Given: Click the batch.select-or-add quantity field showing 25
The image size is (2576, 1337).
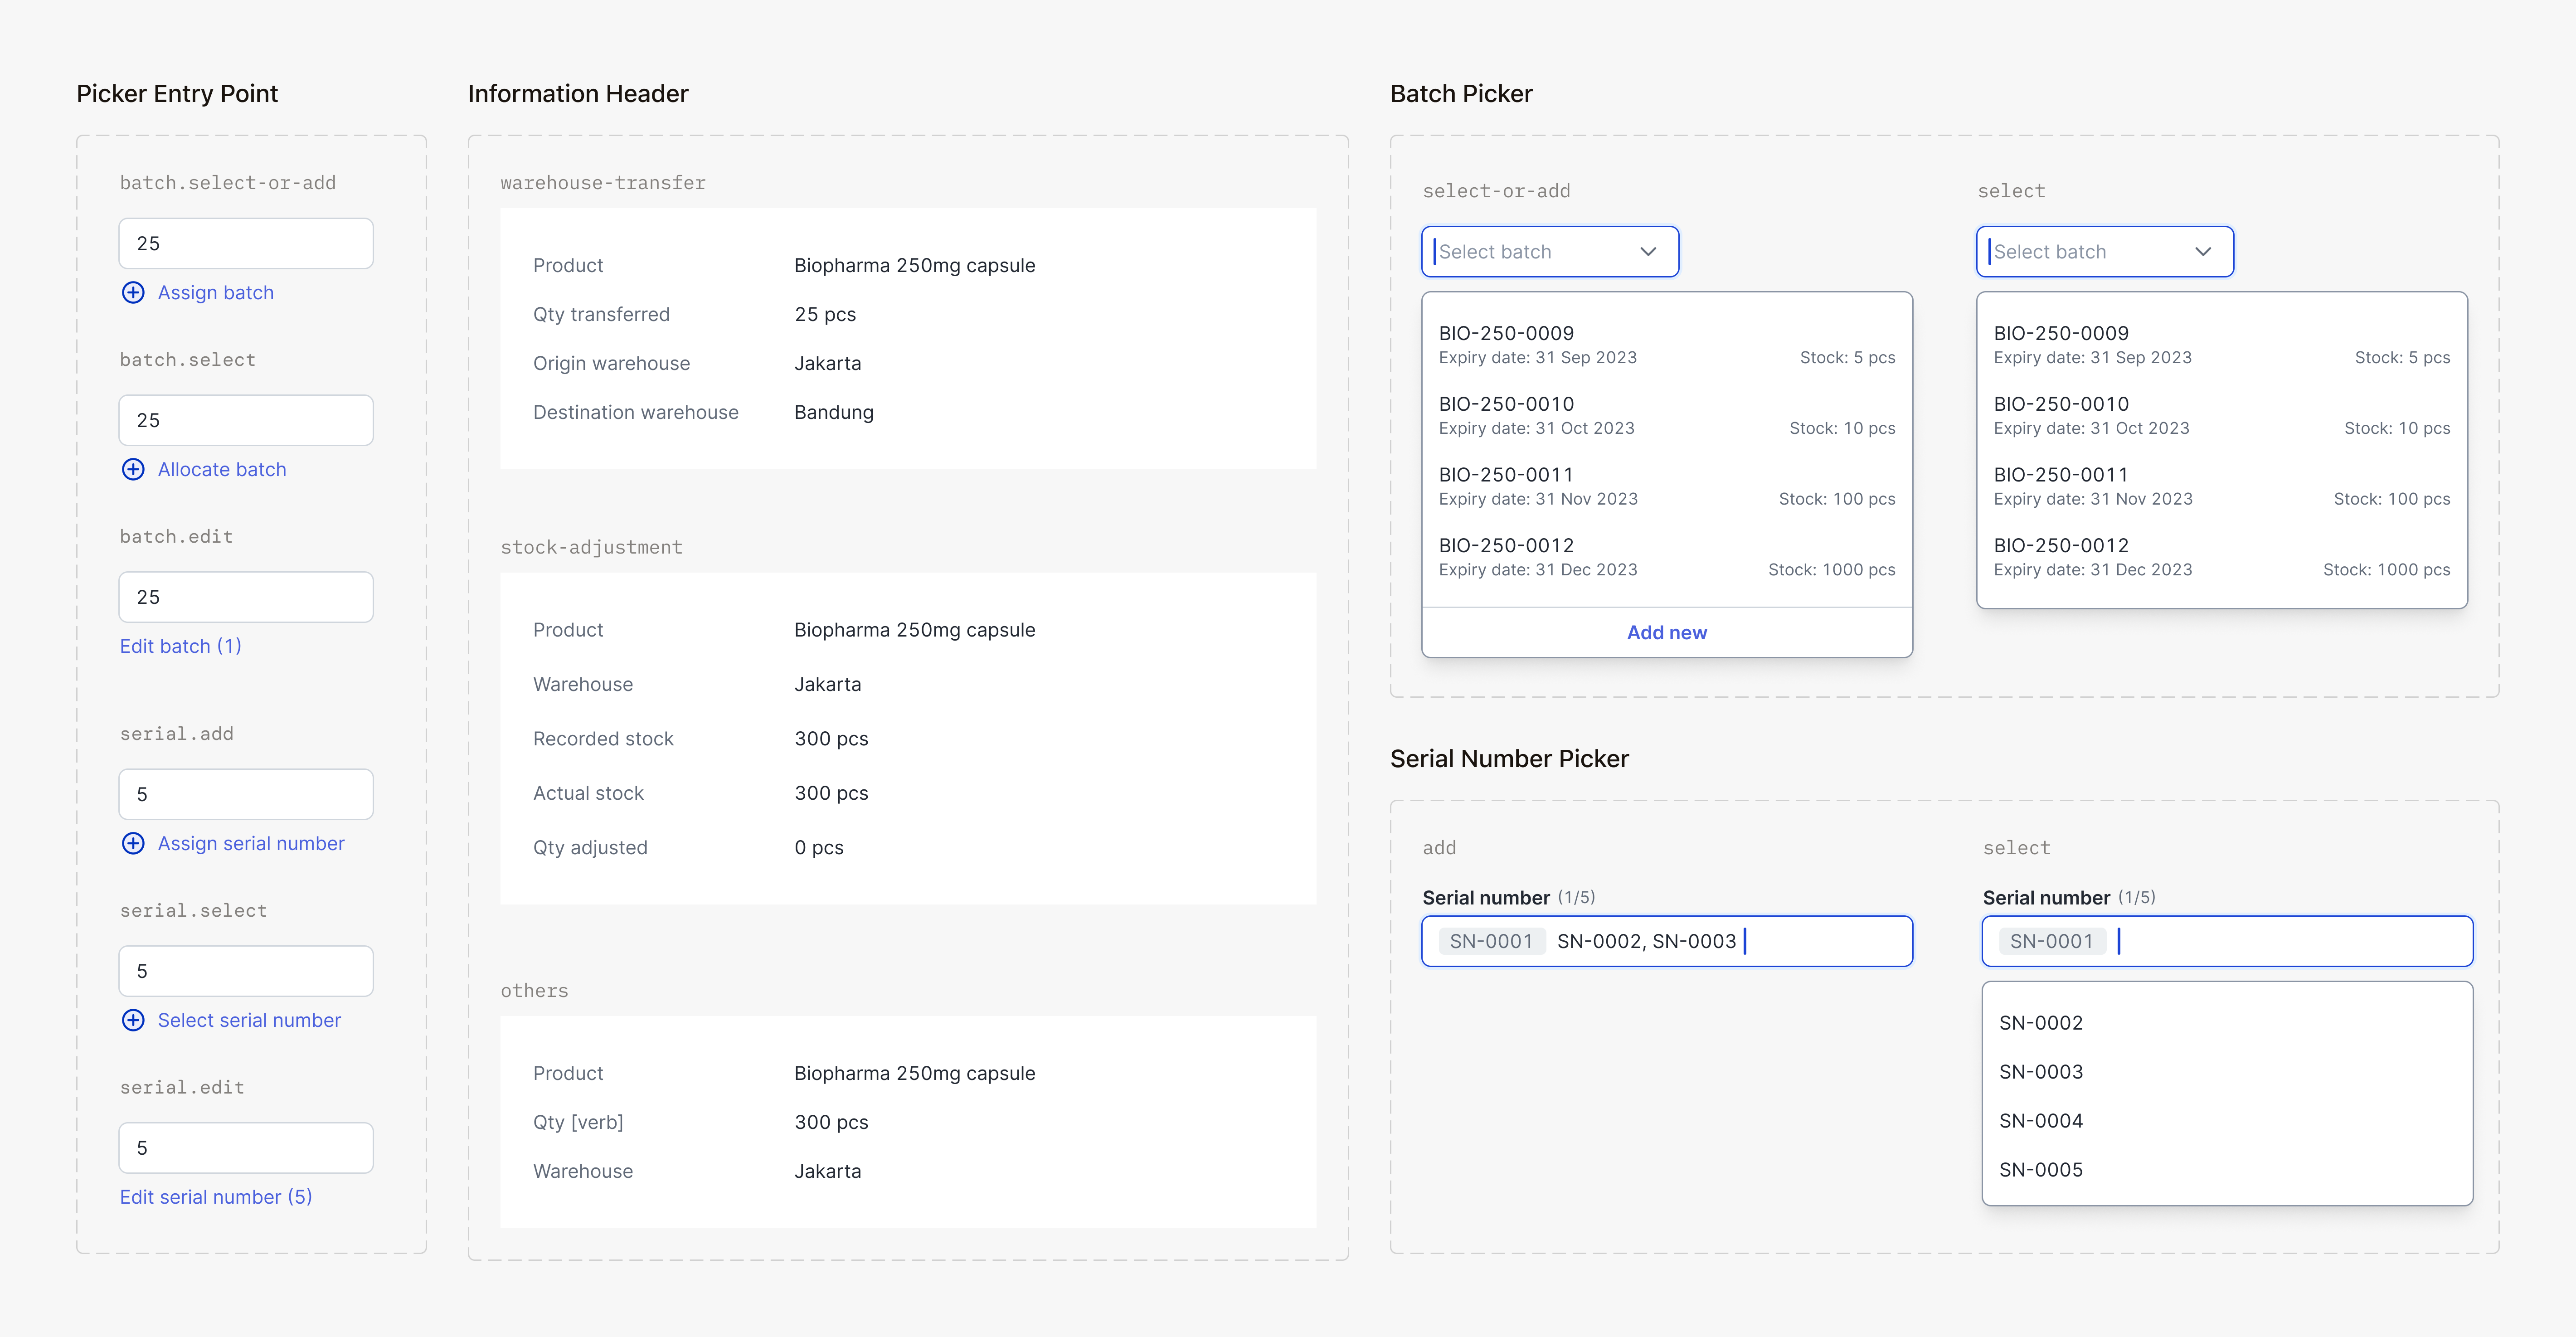Looking at the screenshot, I should 246,243.
